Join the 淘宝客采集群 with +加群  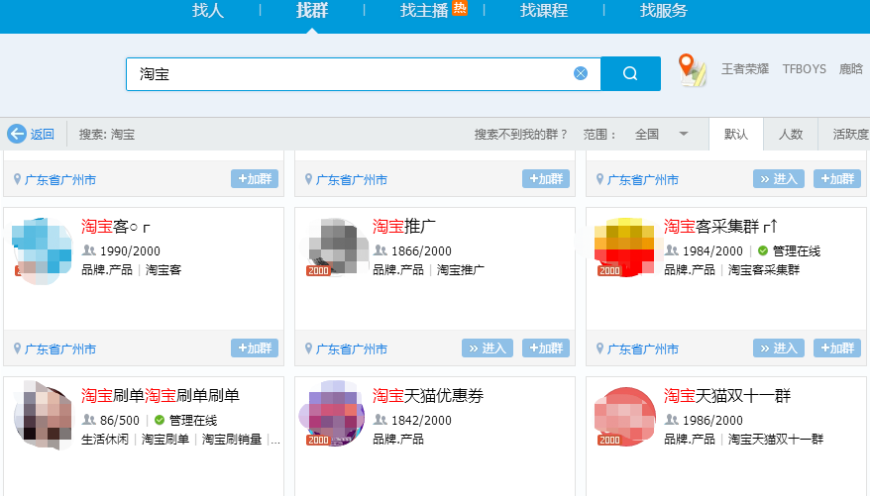837,348
